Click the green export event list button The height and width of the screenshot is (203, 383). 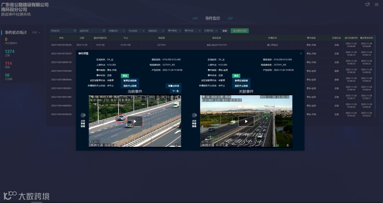coord(240,31)
